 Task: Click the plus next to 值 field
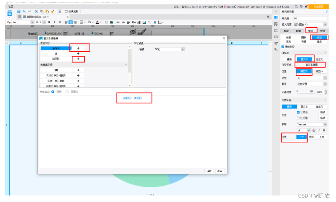click(x=78, y=53)
